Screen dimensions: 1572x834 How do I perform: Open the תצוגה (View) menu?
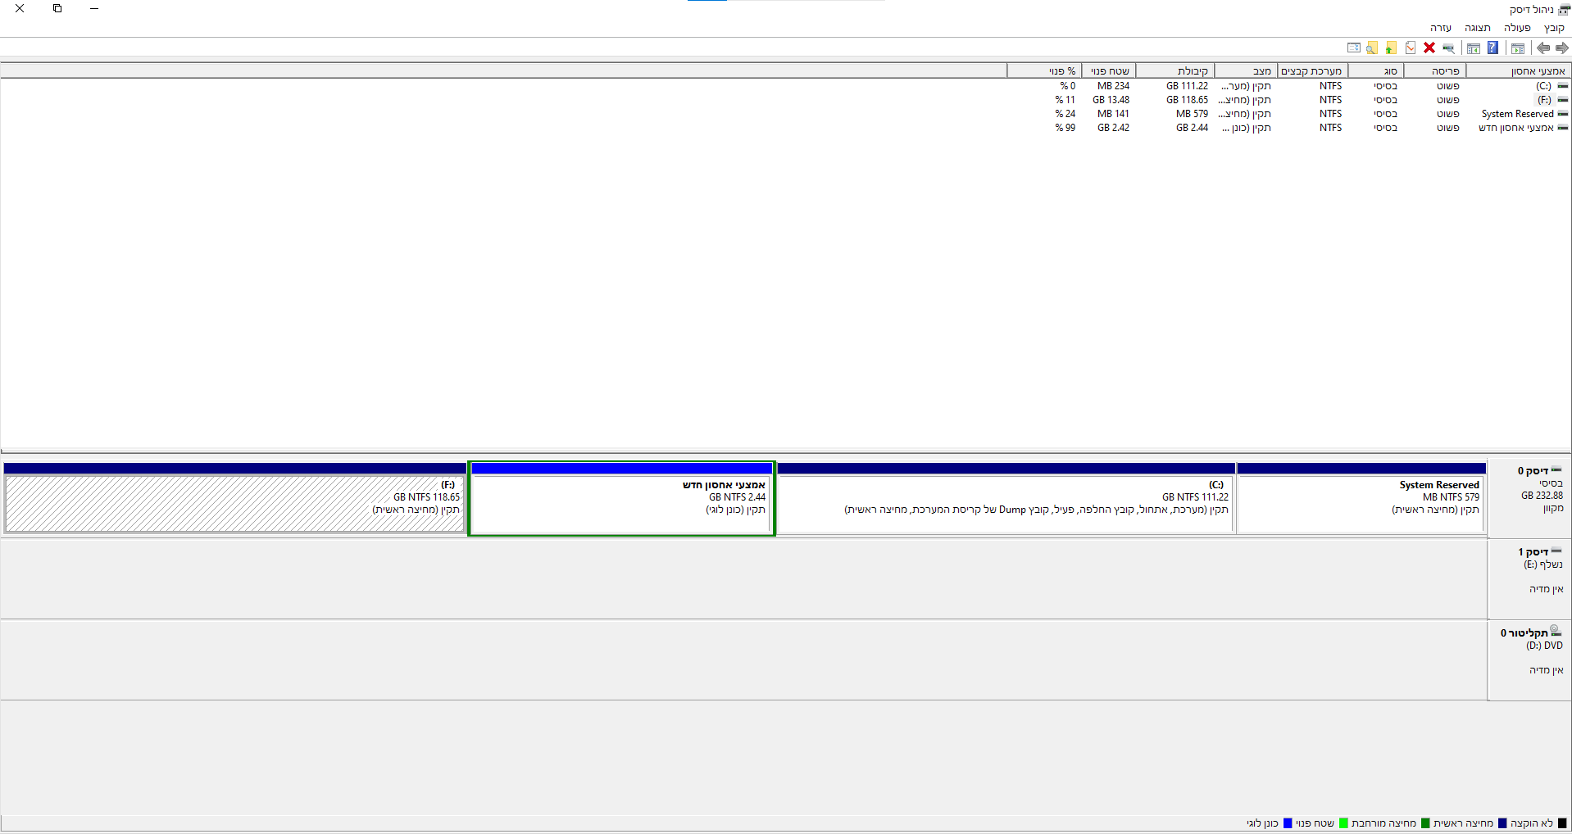tap(1477, 28)
